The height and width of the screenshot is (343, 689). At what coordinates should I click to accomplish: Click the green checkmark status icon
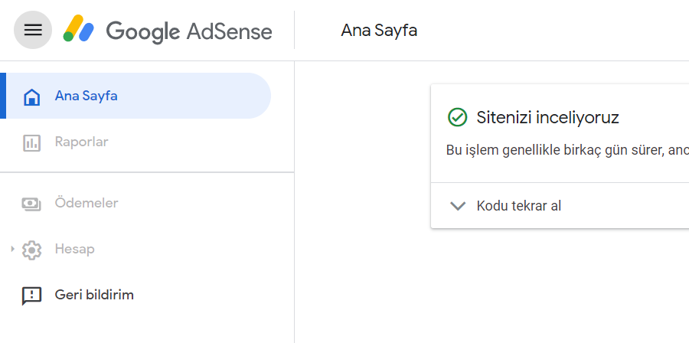click(x=458, y=118)
